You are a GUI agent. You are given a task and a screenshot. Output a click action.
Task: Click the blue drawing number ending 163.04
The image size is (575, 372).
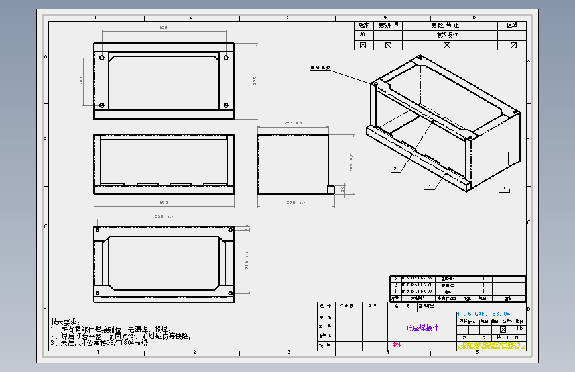[483, 314]
